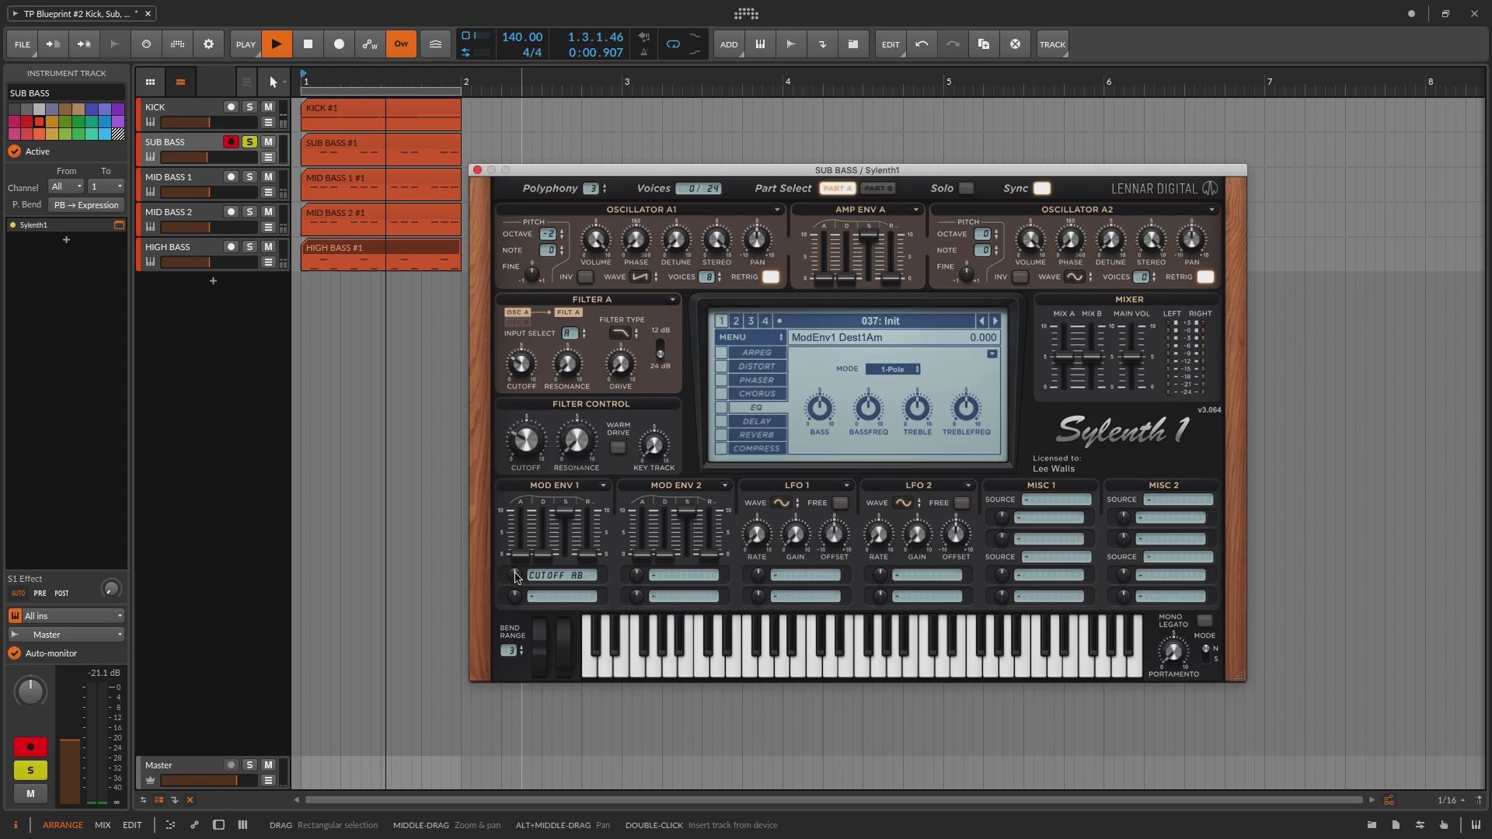Click the SUB BASS track volume fader
1492x839 pixels.
point(208,158)
